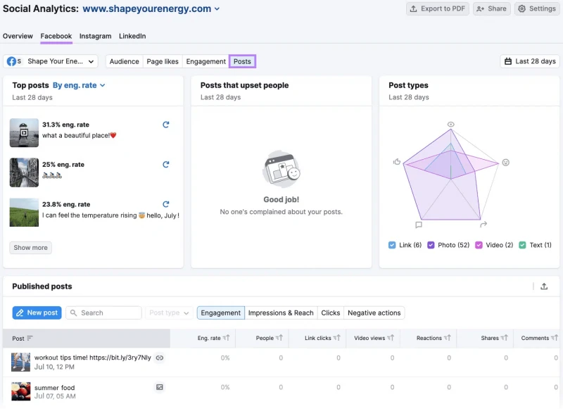
Task: Switch to the Overview tab
Action: [18, 36]
